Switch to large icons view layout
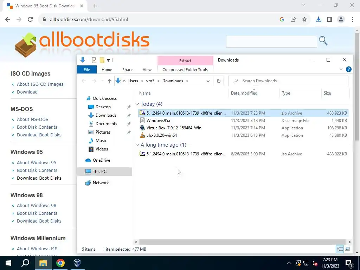360x270 pixels. pyautogui.click(x=347, y=249)
